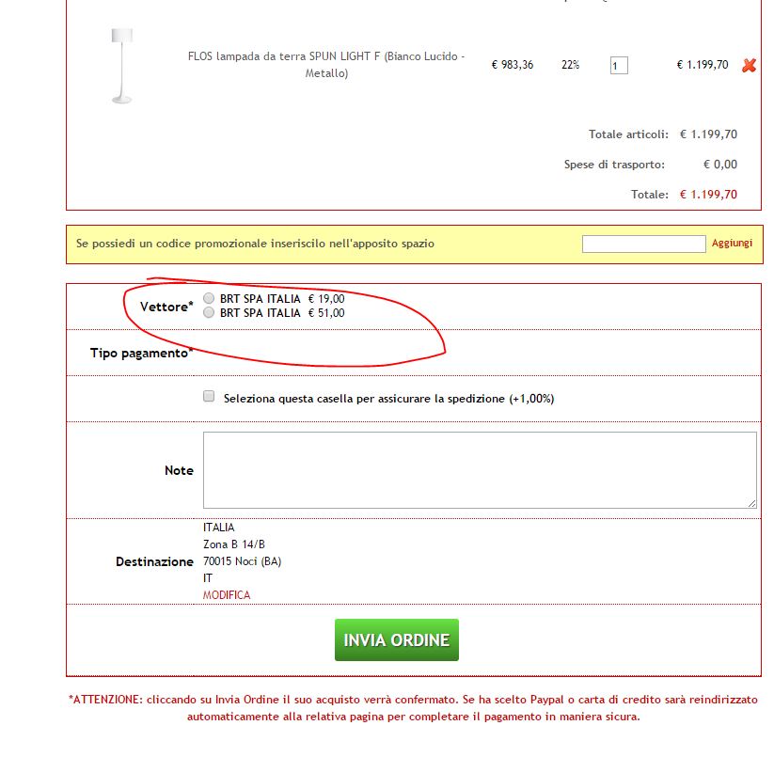Click the lamp row total € 1.199,70
The image size is (774, 757).
(703, 65)
